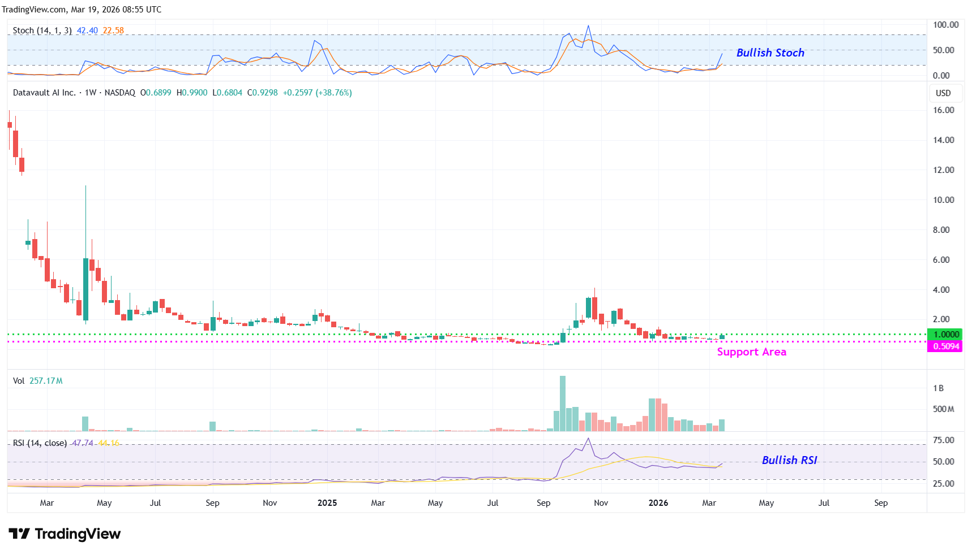The width and height of the screenshot is (972, 555).
Task: Select the Support Area text annotation
Action: [751, 352]
